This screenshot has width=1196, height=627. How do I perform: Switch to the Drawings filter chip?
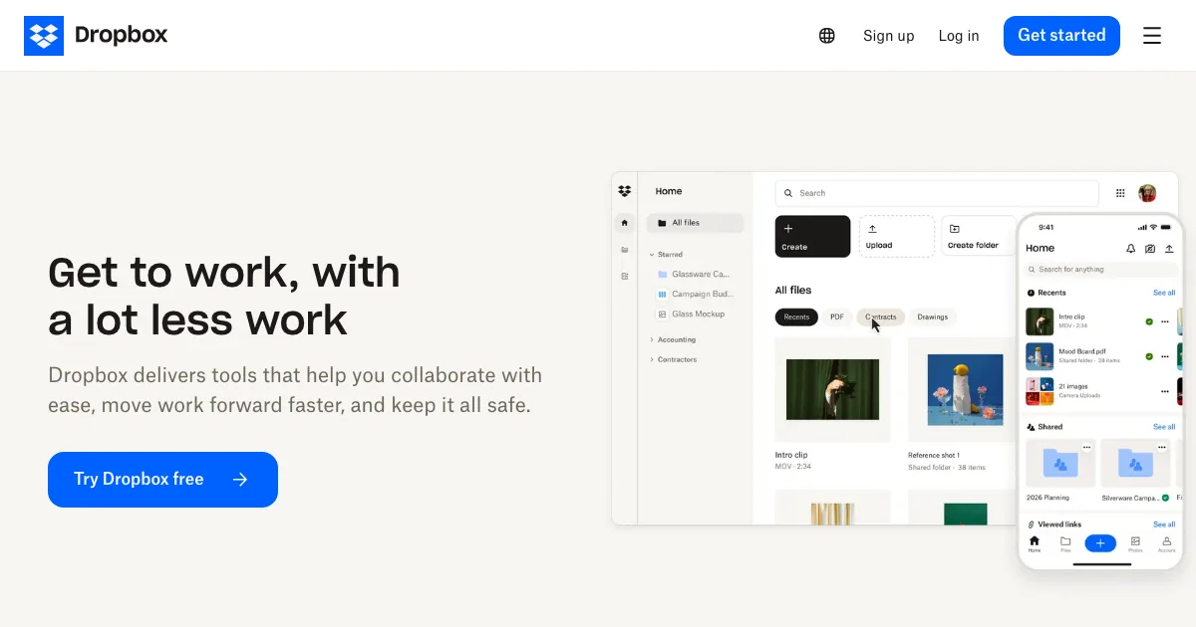coord(933,317)
